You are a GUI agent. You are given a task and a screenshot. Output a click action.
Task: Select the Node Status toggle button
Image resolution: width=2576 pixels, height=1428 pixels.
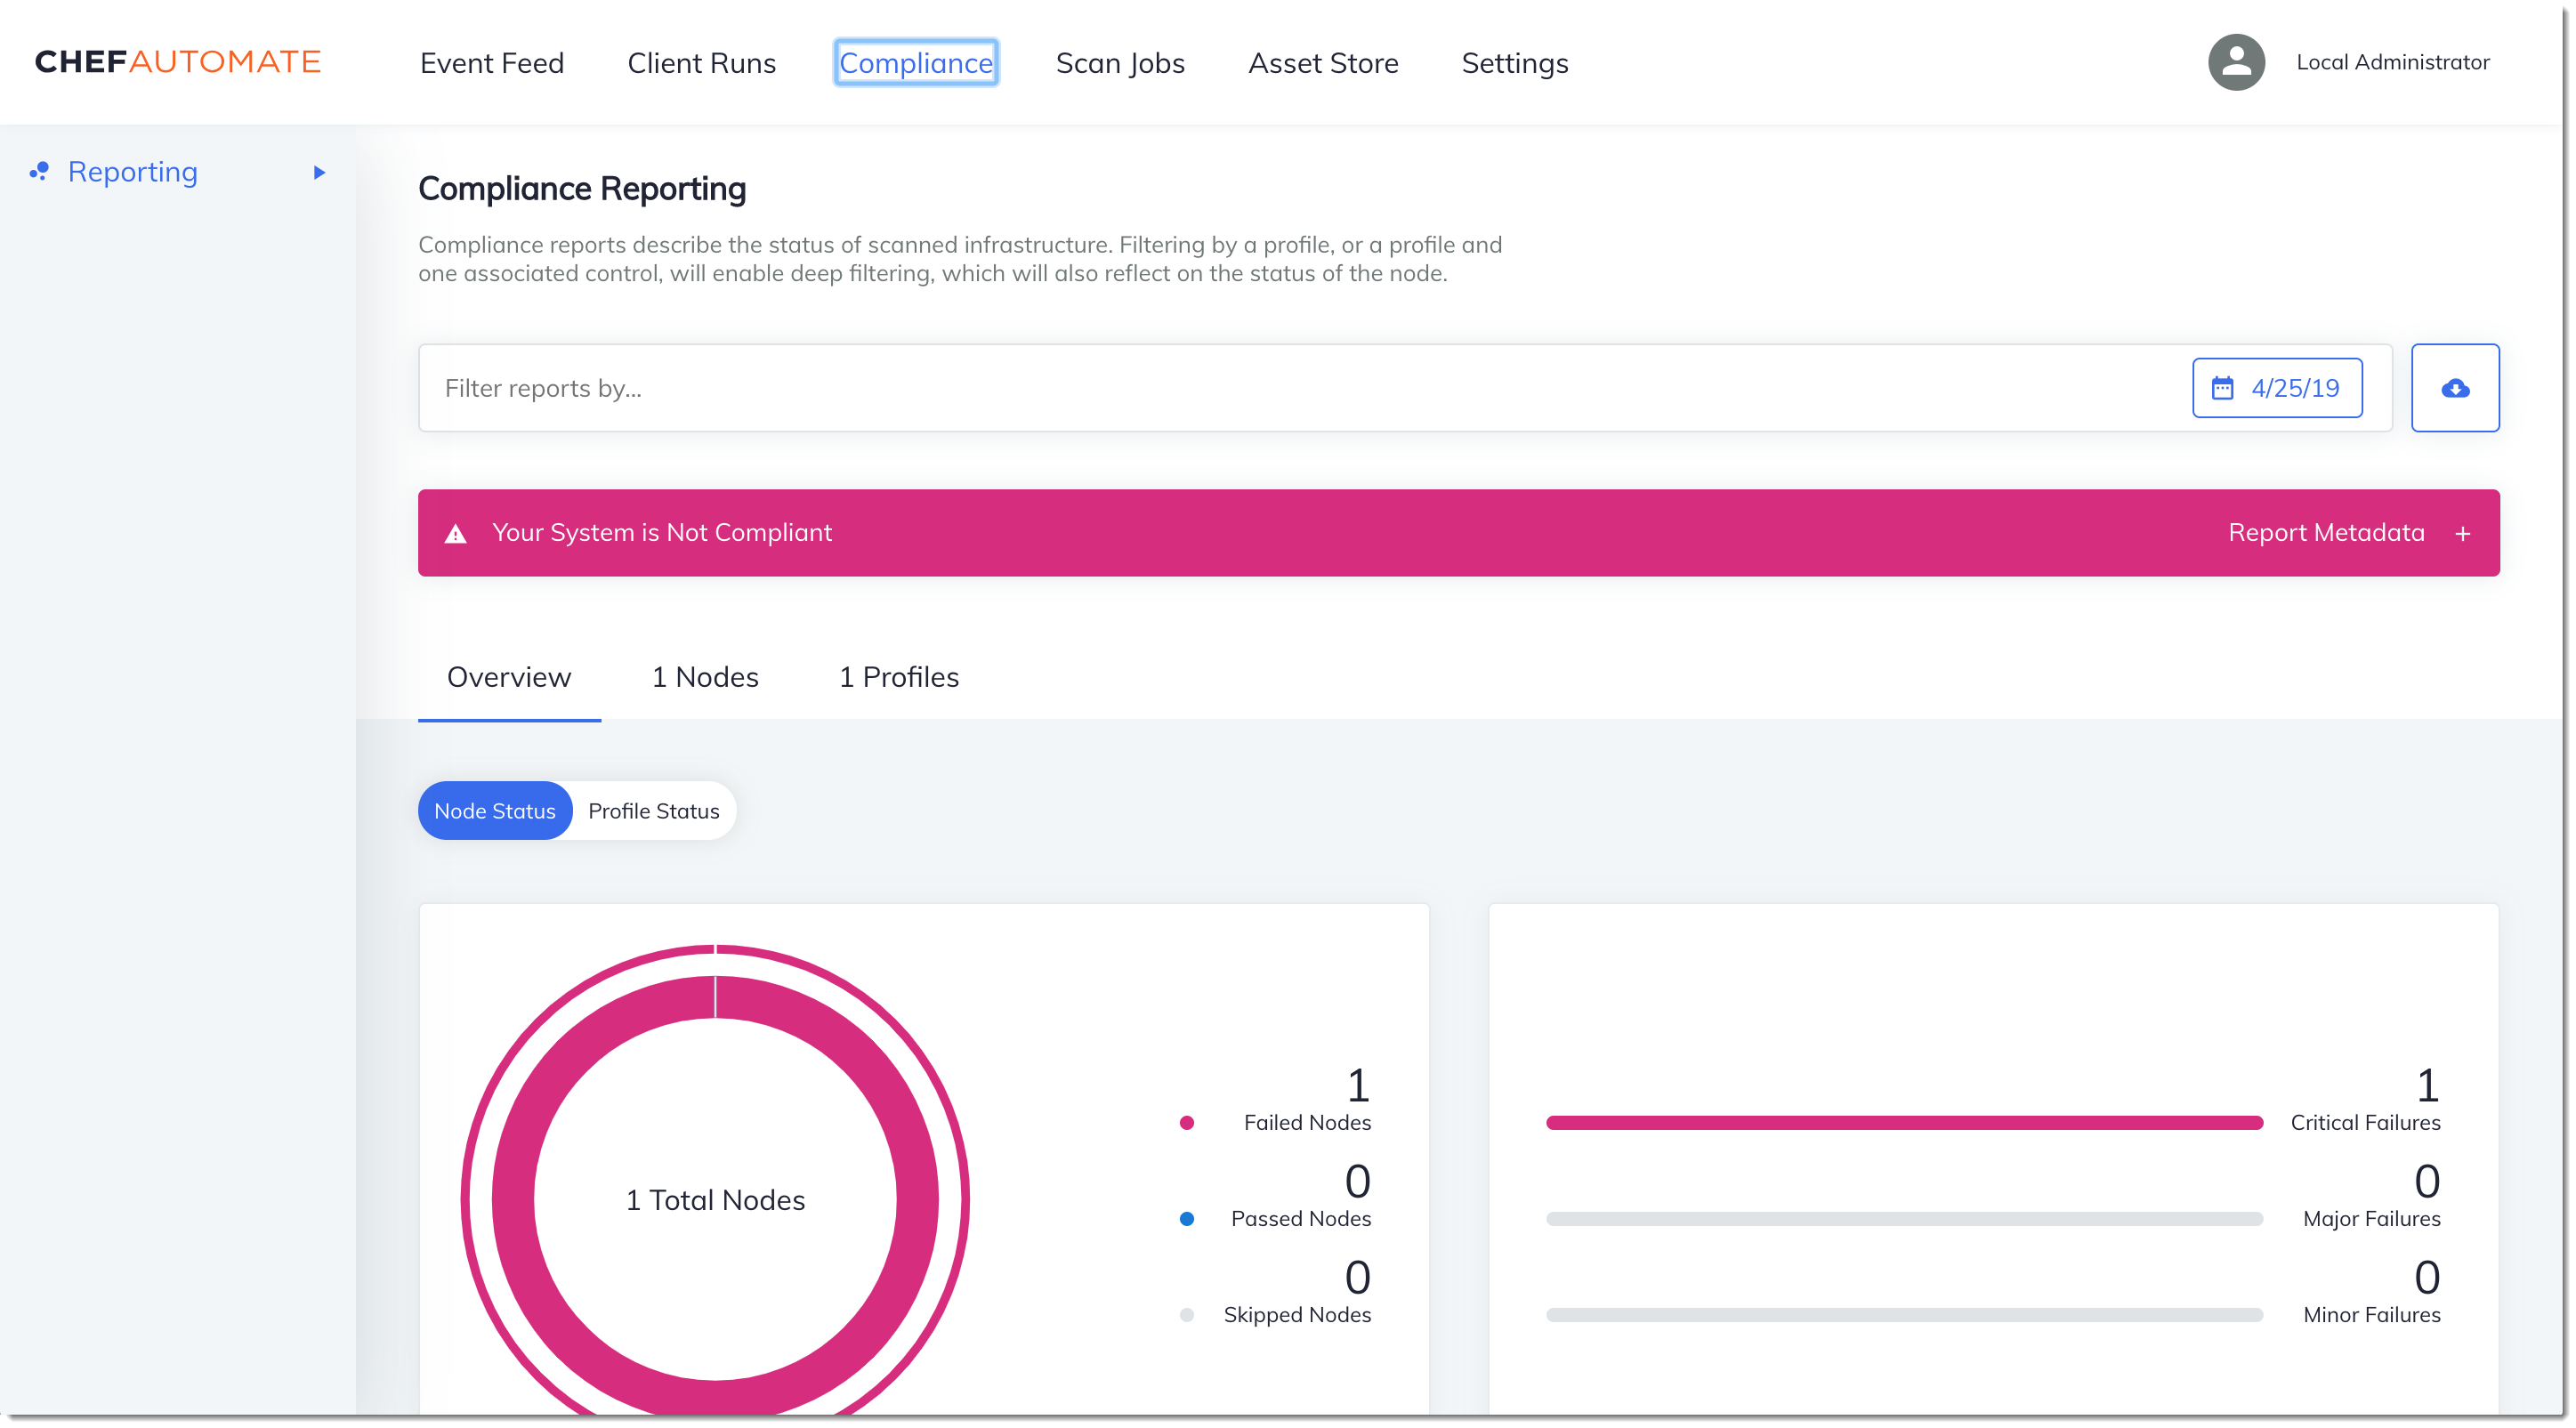(x=494, y=811)
